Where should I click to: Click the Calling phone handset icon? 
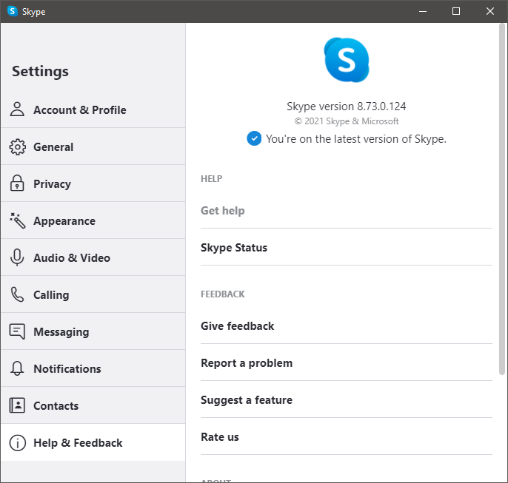[x=17, y=294]
